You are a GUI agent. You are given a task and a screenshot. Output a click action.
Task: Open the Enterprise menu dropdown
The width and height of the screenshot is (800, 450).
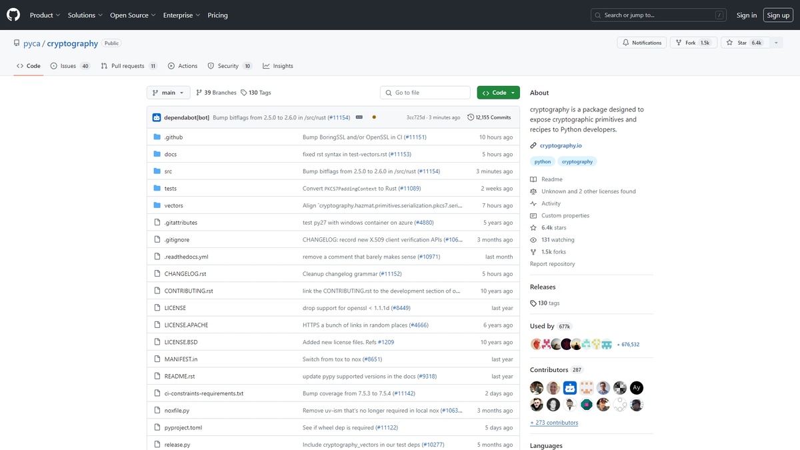[x=181, y=15]
